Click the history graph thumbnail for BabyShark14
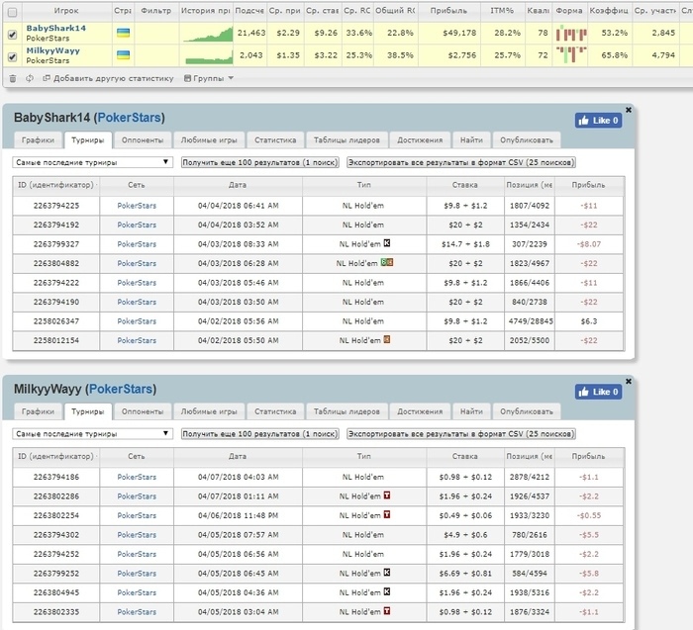 tap(206, 34)
